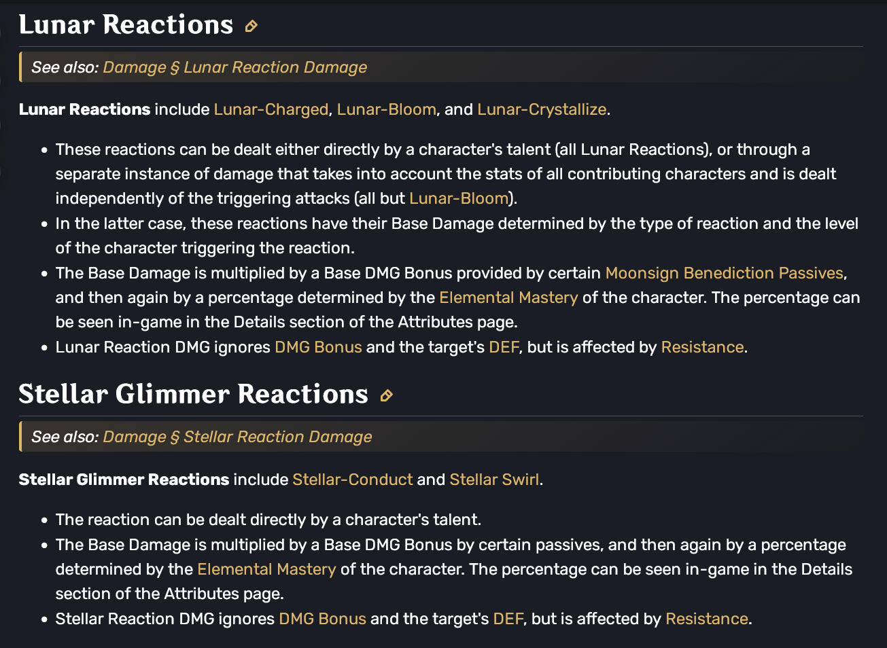Open the Damage § Stellar Reaction Damage link
Image resolution: width=887 pixels, height=648 pixels.
(x=237, y=437)
